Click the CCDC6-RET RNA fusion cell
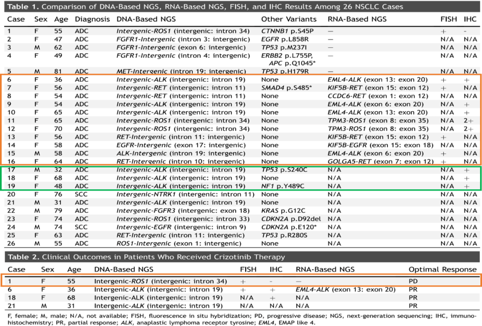The height and width of the screenshot is (326, 482). click(x=378, y=96)
